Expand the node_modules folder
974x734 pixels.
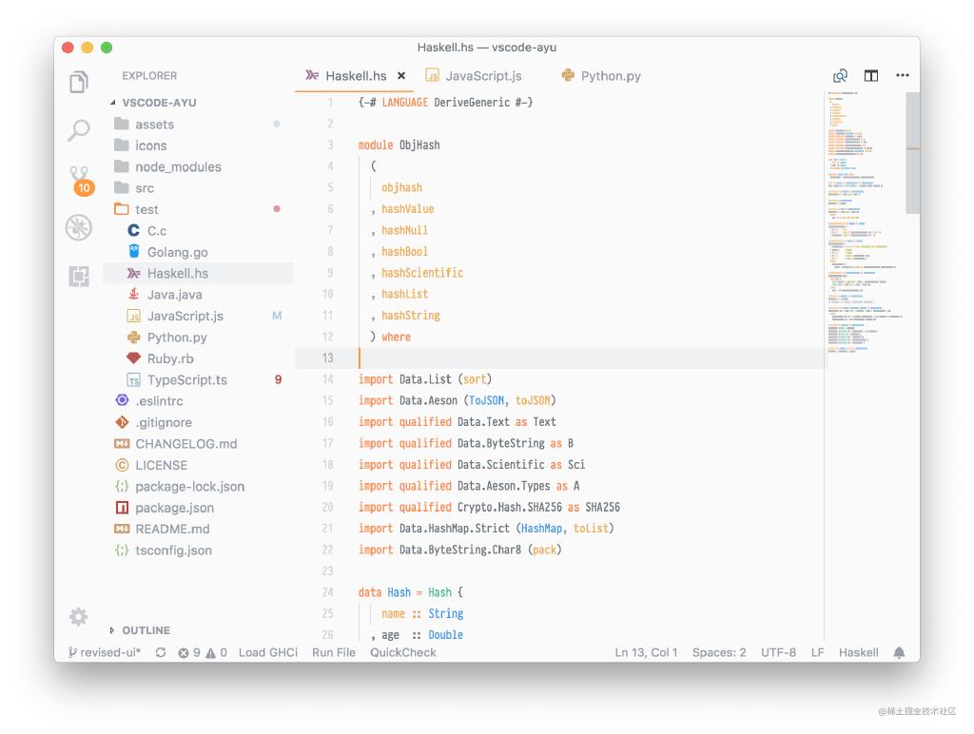point(178,166)
